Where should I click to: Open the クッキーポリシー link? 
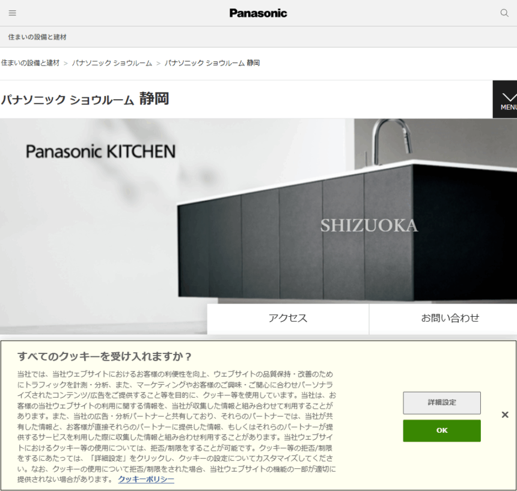(x=146, y=479)
